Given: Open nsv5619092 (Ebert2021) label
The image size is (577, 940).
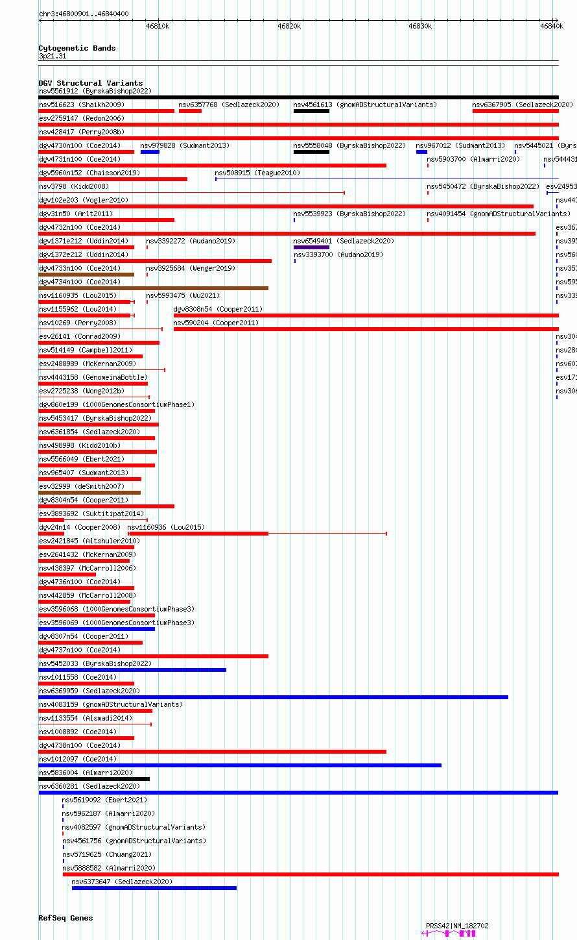Looking at the screenshot, I should click(x=104, y=800).
